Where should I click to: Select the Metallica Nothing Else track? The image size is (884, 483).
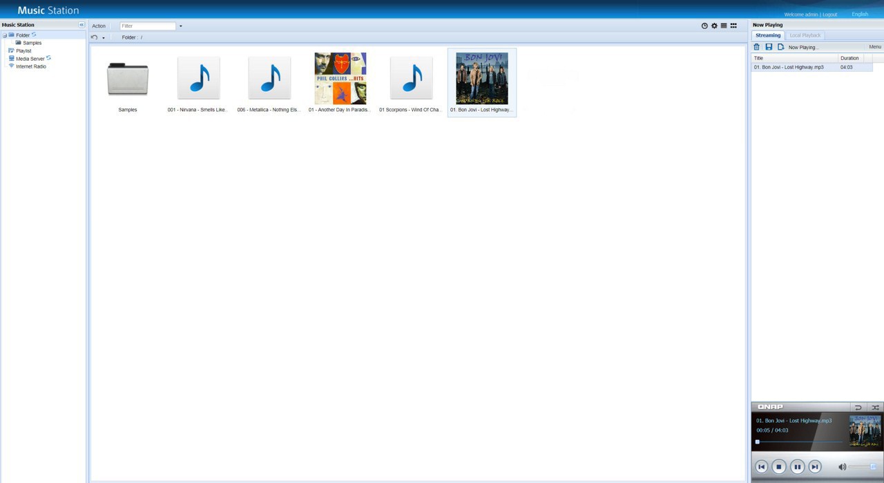(x=269, y=78)
